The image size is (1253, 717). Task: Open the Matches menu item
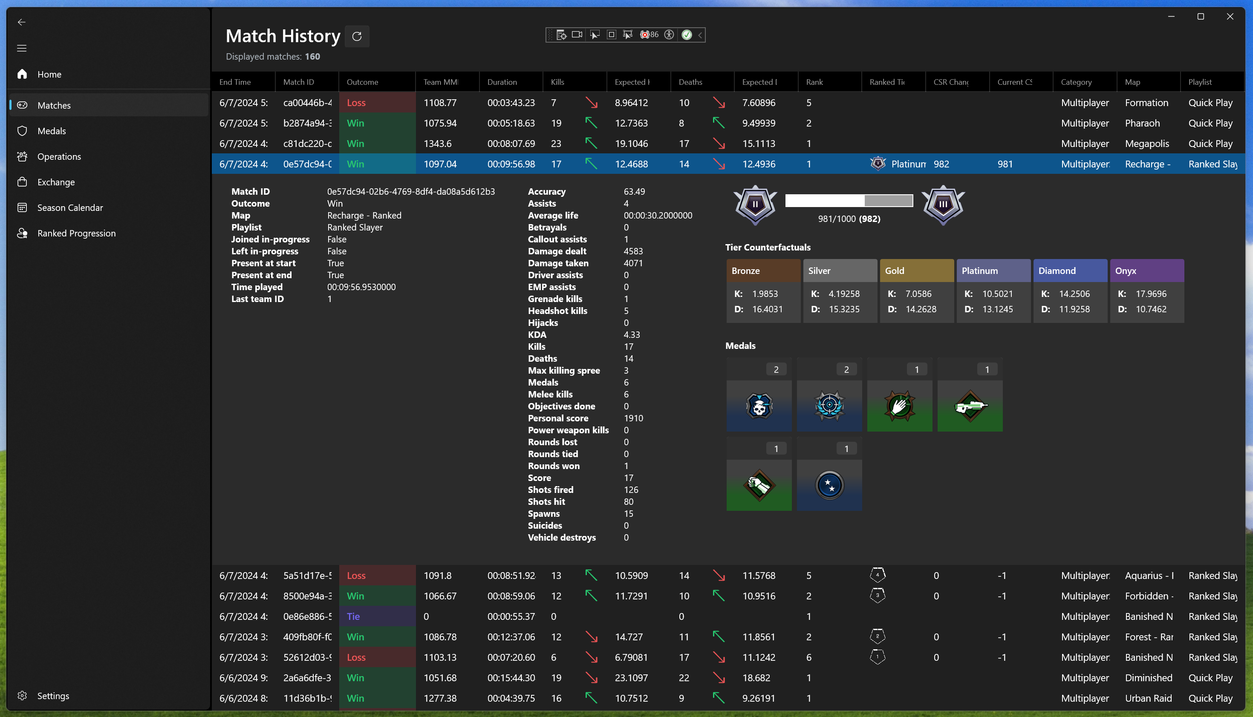coord(53,105)
